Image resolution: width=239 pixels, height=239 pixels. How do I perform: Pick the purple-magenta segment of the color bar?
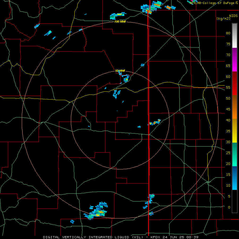pyautogui.click(x=234, y=60)
